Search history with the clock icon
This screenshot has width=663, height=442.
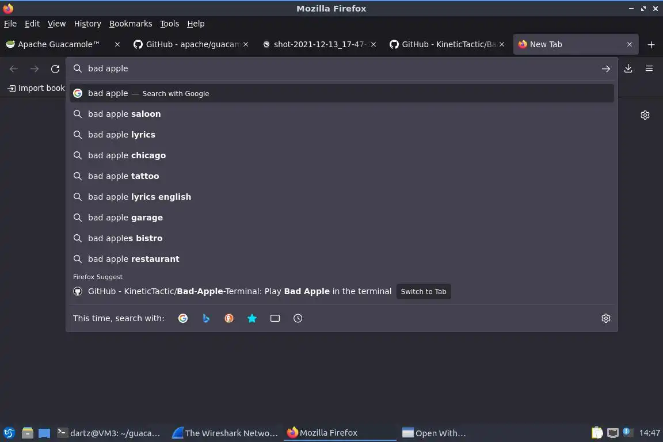298,318
